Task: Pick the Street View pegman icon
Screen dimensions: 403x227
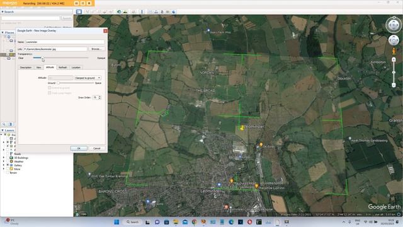Action: [x=394, y=51]
